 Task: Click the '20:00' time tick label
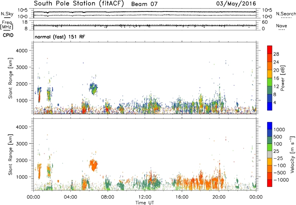coord(219,197)
